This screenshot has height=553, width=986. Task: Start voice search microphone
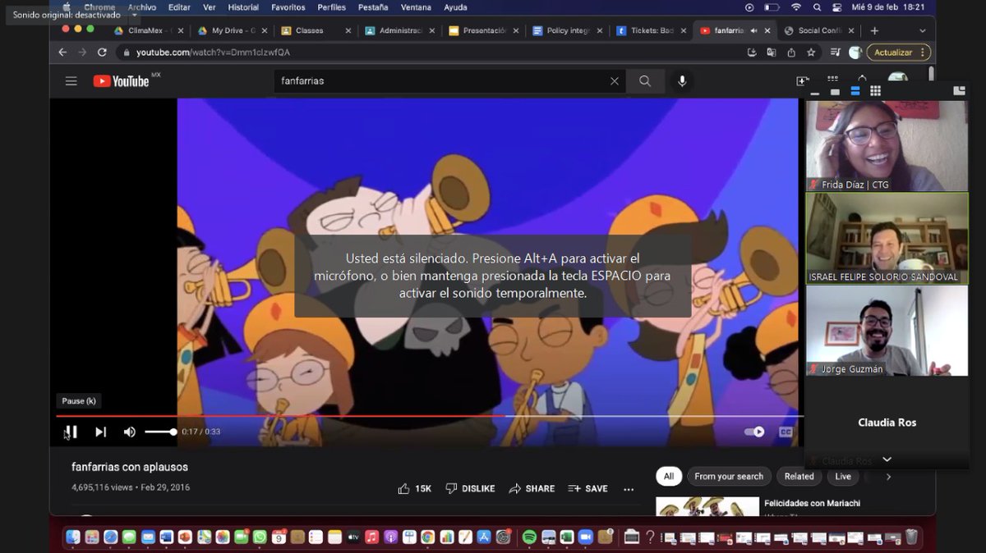click(681, 81)
